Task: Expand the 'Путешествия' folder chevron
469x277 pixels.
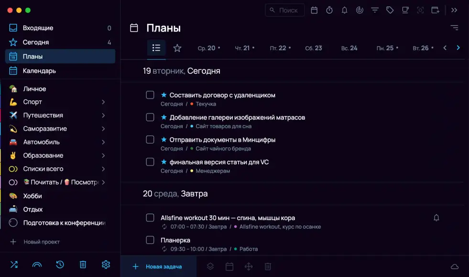Action: tap(103, 115)
